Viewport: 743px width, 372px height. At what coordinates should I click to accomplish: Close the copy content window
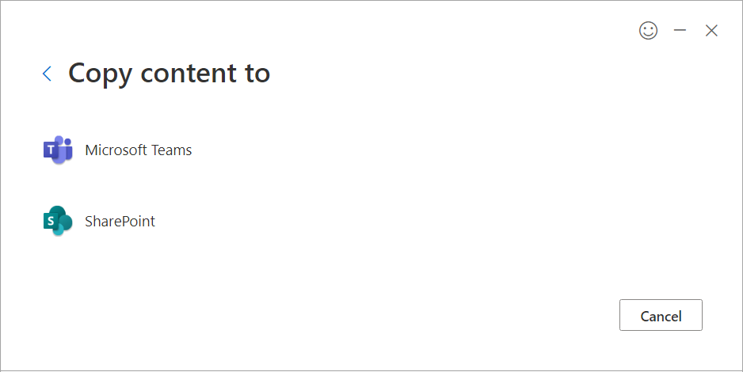pyautogui.click(x=711, y=31)
